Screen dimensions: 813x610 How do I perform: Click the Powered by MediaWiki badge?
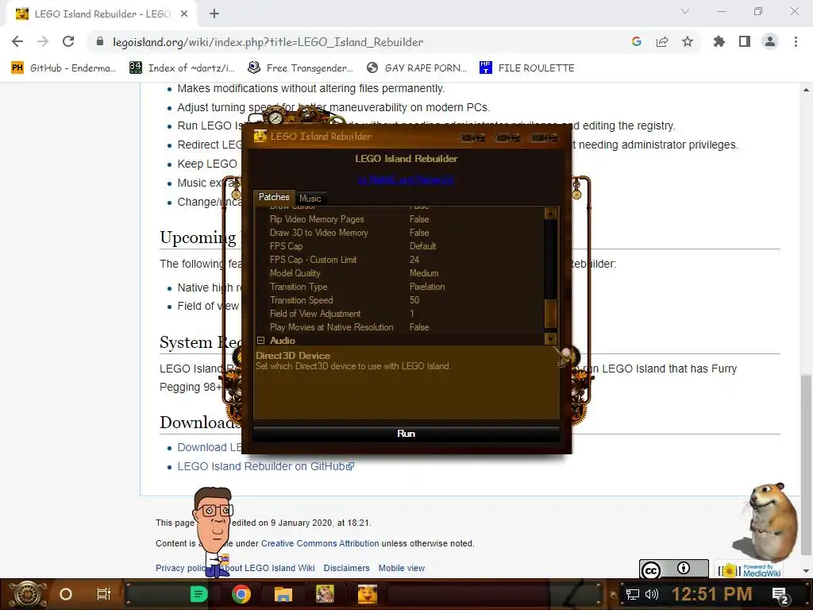750,569
